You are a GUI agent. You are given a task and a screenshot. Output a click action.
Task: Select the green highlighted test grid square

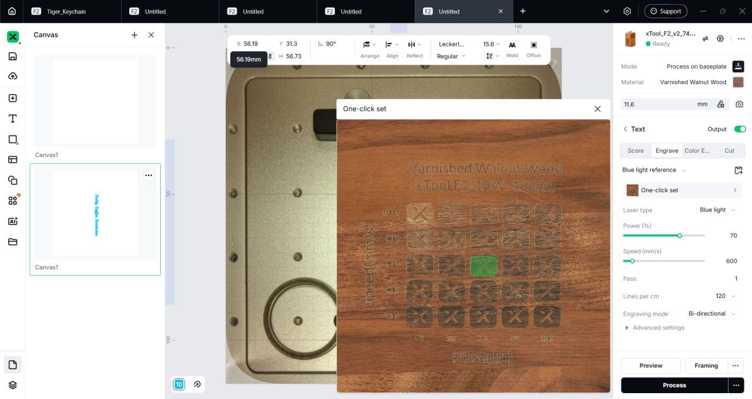tap(484, 266)
